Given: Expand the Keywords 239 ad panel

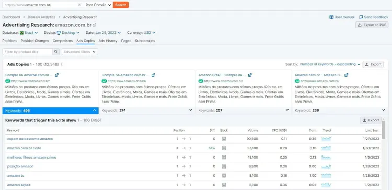Looking at the screenshot, I should pyautogui.click(x=340, y=110).
